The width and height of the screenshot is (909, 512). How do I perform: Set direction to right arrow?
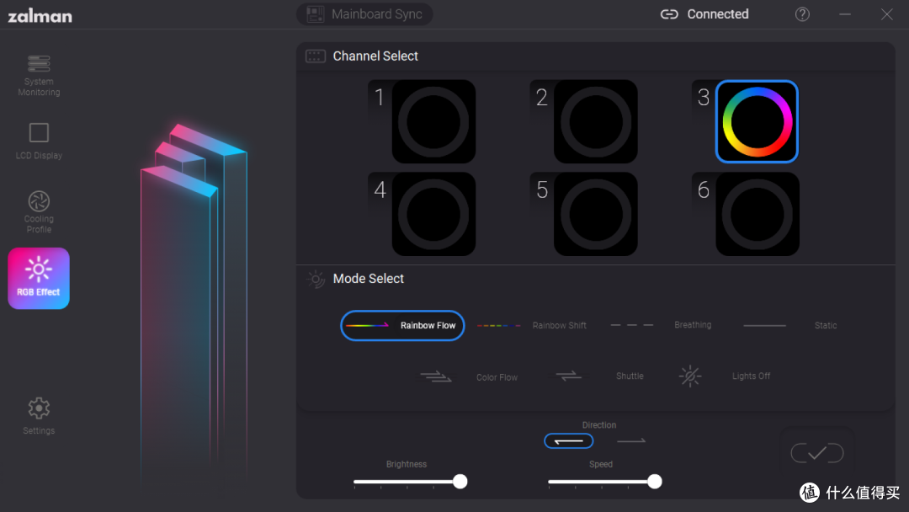pyautogui.click(x=631, y=441)
